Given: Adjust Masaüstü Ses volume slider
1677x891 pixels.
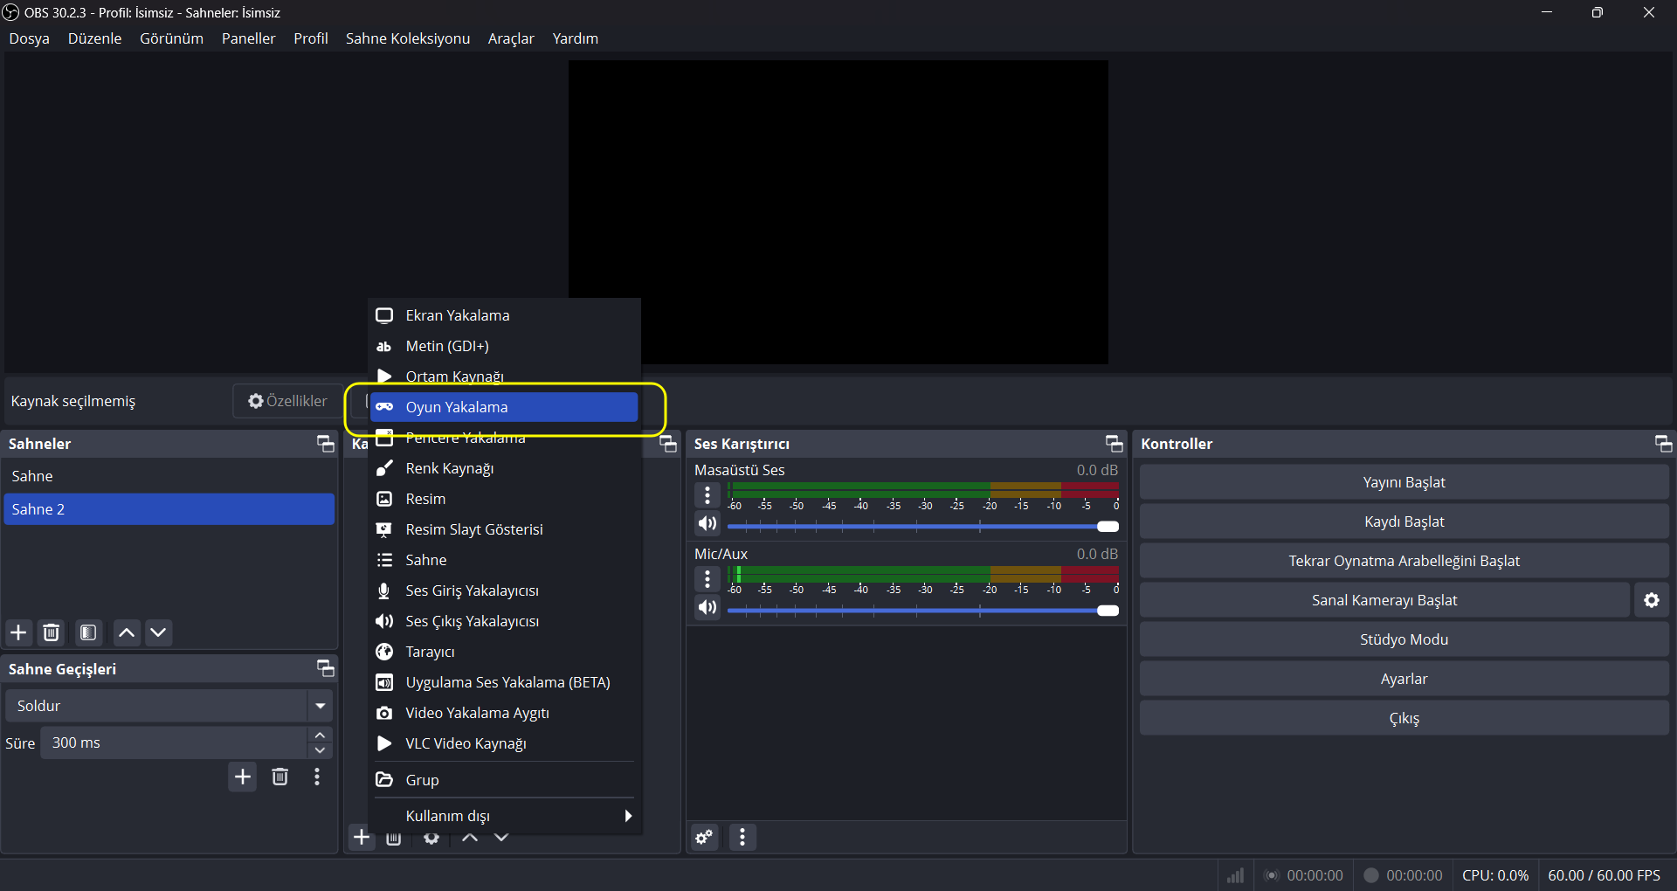Looking at the screenshot, I should (x=923, y=527).
